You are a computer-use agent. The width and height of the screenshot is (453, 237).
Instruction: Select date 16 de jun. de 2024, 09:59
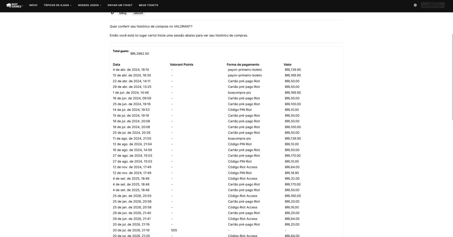click(x=132, y=98)
